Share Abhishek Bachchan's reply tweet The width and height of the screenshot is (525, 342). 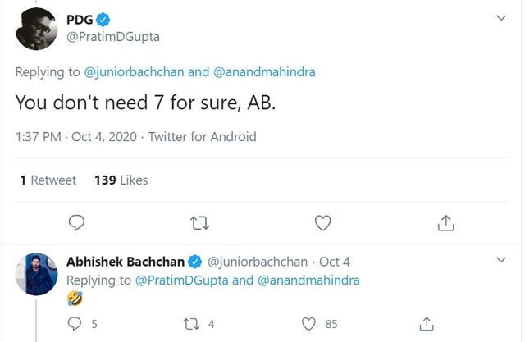pyautogui.click(x=427, y=324)
